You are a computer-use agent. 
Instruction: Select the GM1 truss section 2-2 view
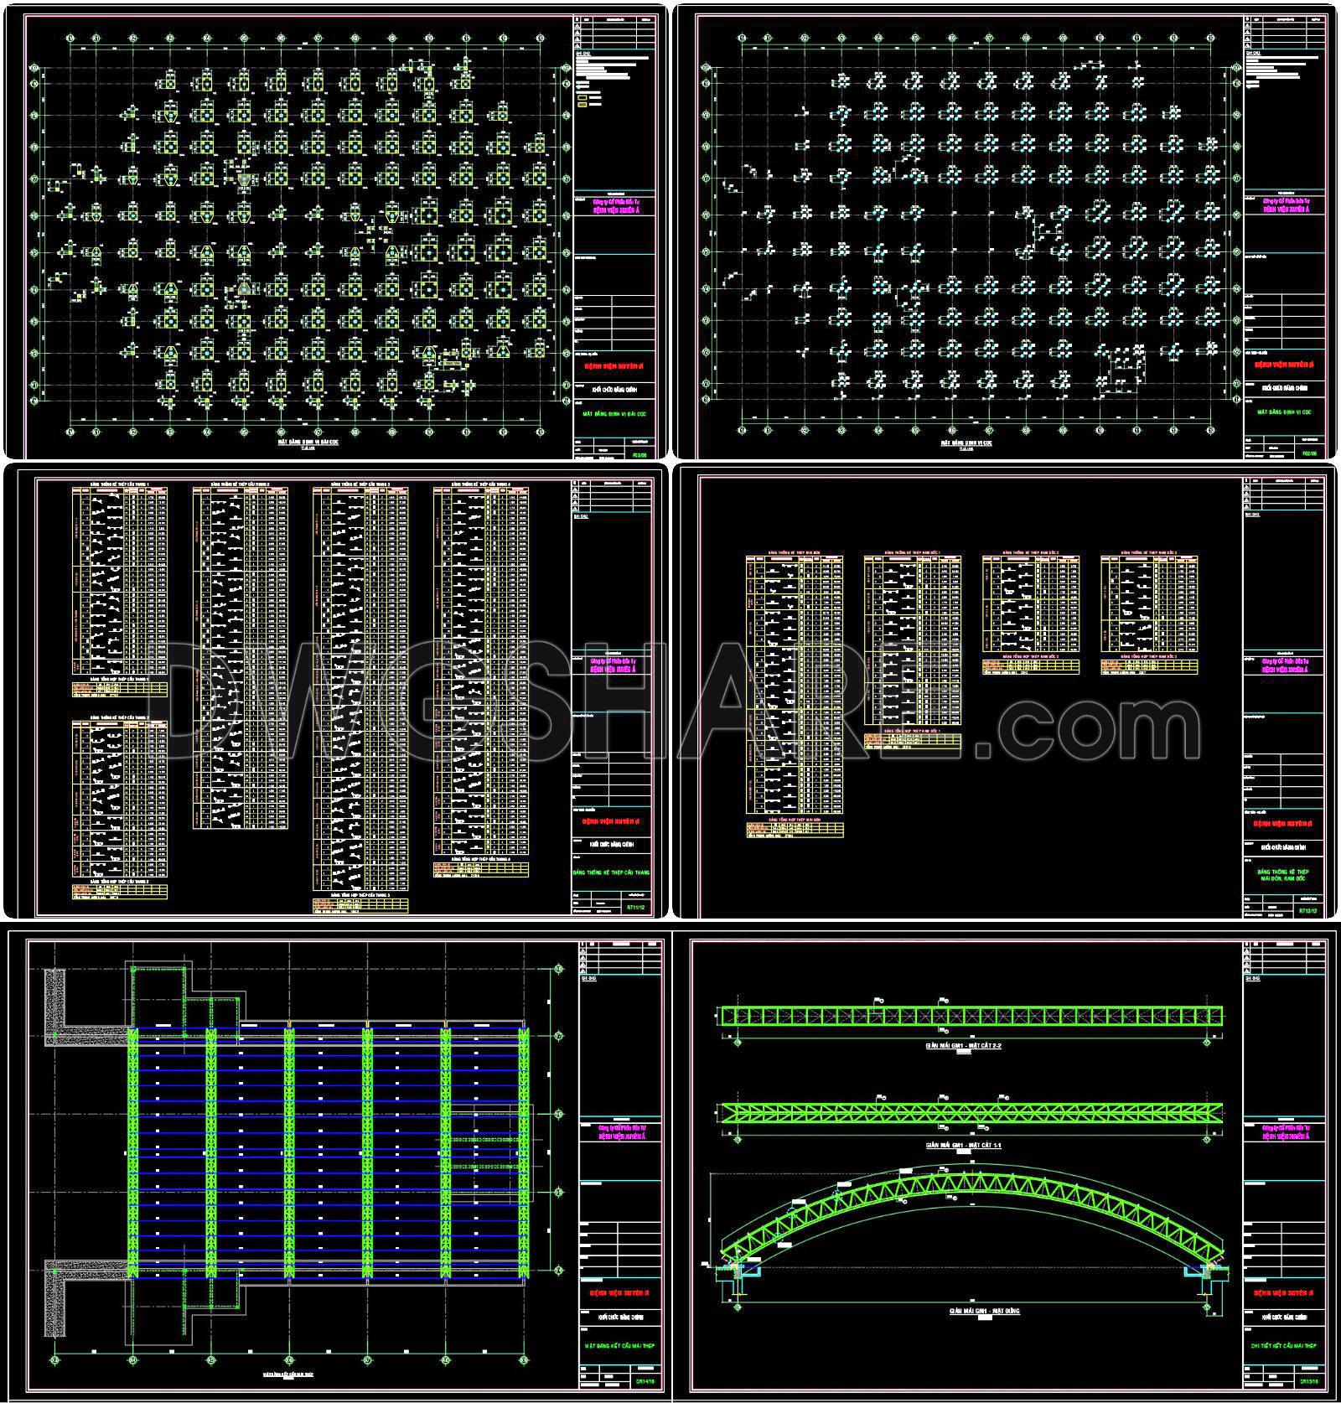pyautogui.click(x=972, y=1016)
